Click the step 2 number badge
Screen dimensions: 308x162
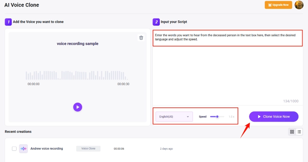[x=156, y=22]
